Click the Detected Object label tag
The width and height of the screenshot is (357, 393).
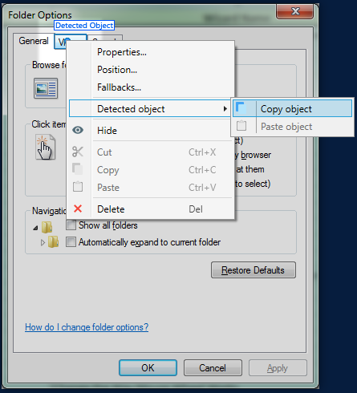click(x=84, y=26)
